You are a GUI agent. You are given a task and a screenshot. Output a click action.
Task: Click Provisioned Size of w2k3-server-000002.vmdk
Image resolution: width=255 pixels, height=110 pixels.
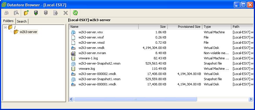point(189,74)
